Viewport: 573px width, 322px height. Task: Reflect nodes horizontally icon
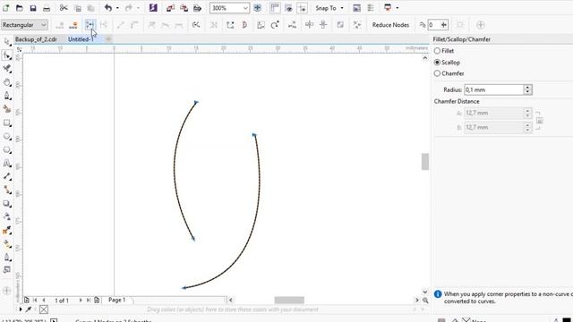click(309, 25)
